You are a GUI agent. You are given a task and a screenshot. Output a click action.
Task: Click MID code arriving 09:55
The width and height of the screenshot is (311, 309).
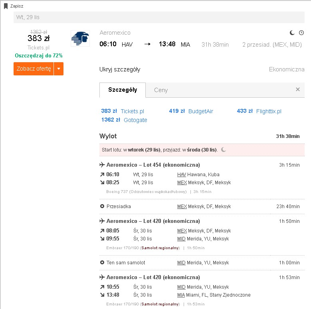pyautogui.click(x=181, y=239)
